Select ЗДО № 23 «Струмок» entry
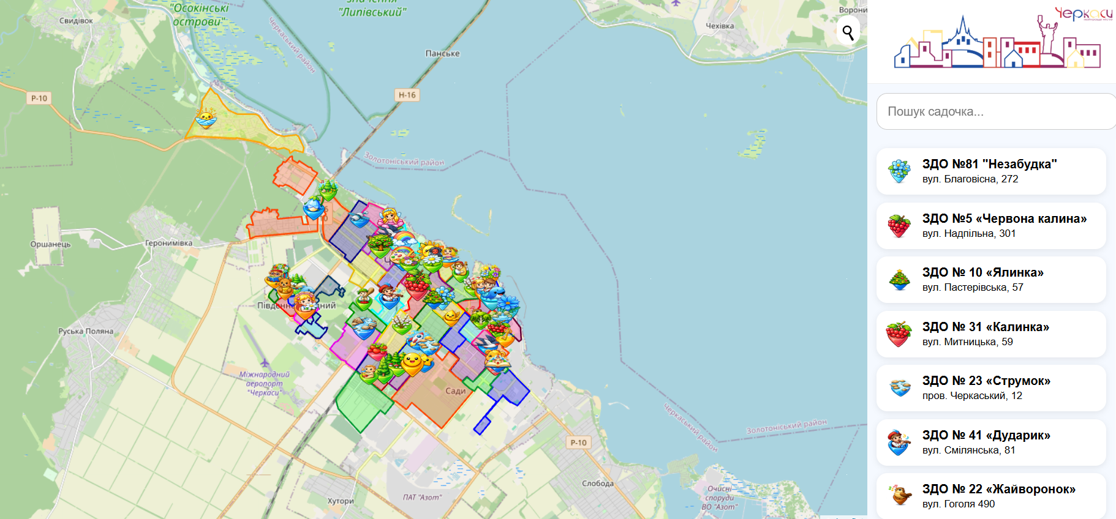 pyautogui.click(x=991, y=388)
